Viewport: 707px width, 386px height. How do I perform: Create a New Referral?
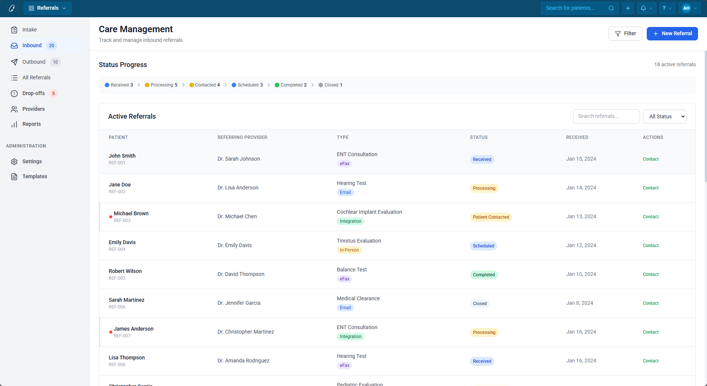[672, 34]
